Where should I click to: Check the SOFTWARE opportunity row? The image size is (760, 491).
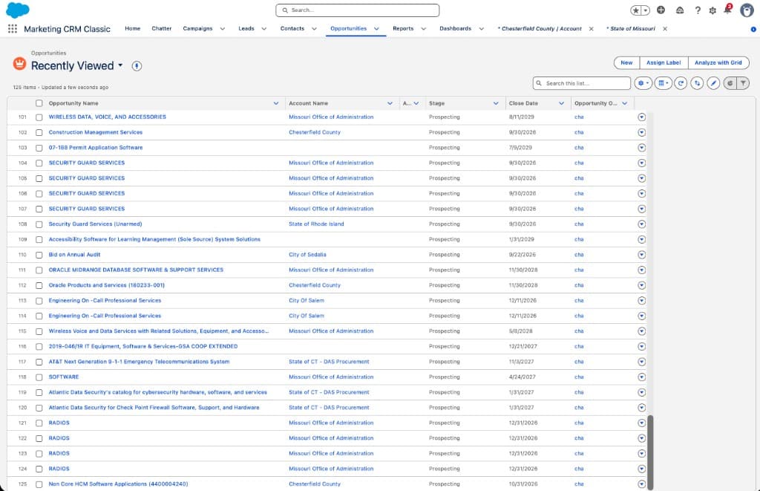(x=39, y=377)
